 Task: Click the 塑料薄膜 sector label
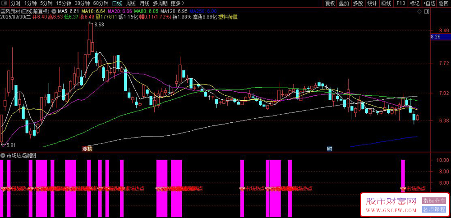[x=228, y=17]
